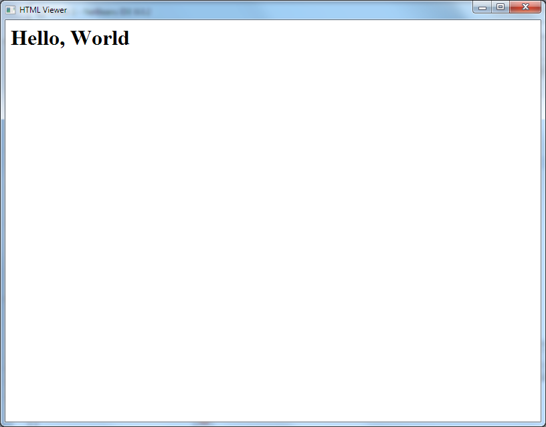546x427 pixels.
Task: Click the small page icon beside "HTML Viewer"
Action: 11,9
